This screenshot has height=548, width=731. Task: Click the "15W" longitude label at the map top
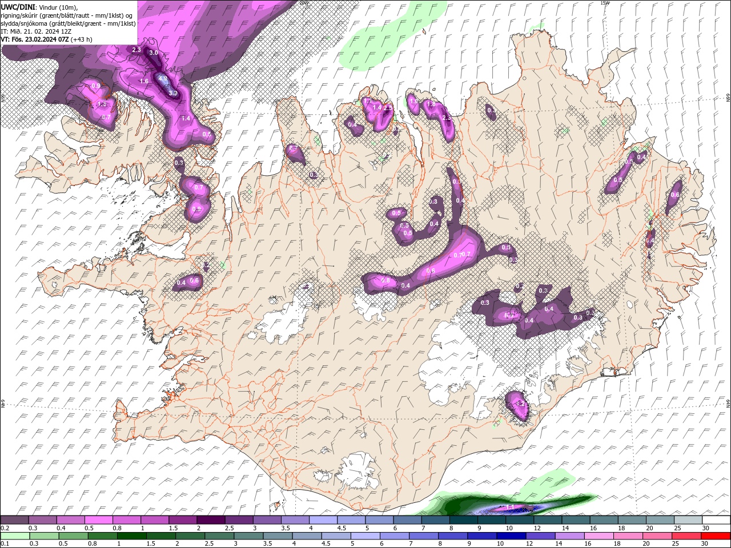point(605,3)
